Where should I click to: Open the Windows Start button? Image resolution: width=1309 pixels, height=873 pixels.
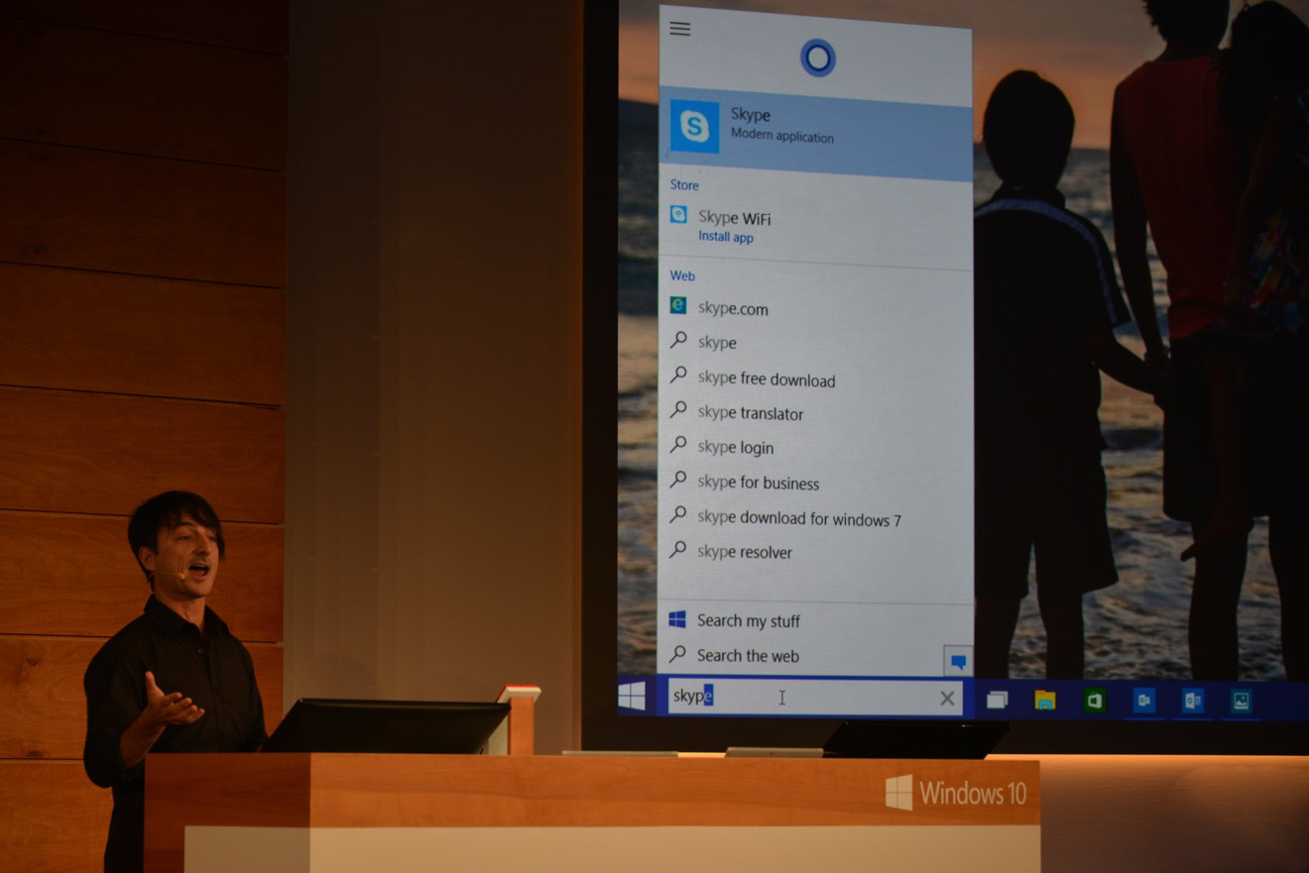pos(633,698)
